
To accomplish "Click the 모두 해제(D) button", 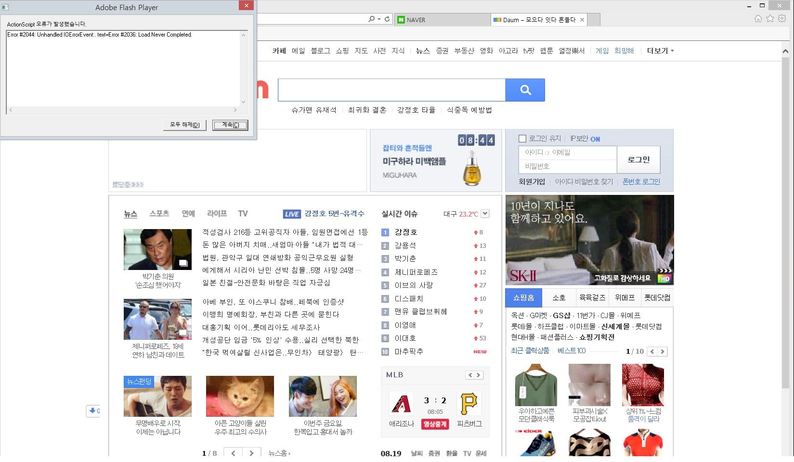I will [185, 125].
